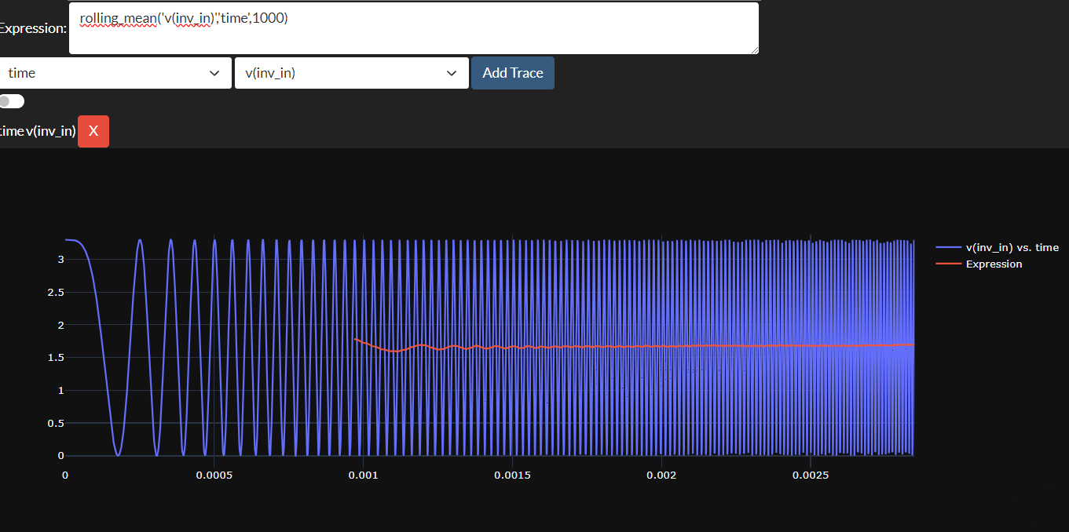The height and width of the screenshot is (532, 1069).
Task: Click the chevron arrow of the v(inv_in) dropdown
Action: [x=452, y=73]
